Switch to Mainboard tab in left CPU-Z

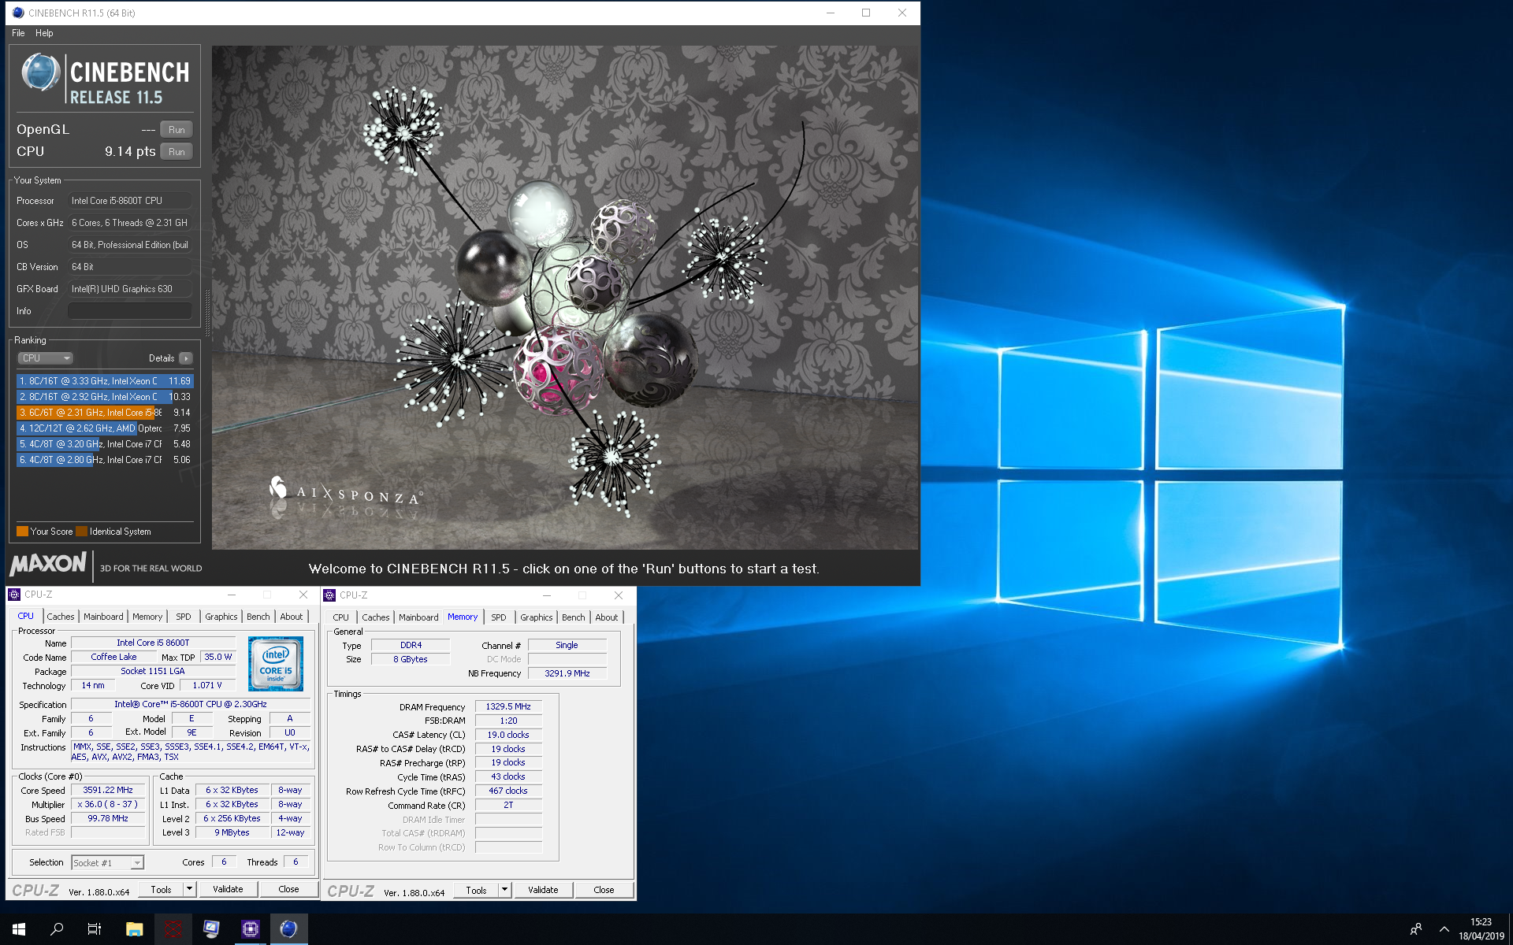(103, 617)
